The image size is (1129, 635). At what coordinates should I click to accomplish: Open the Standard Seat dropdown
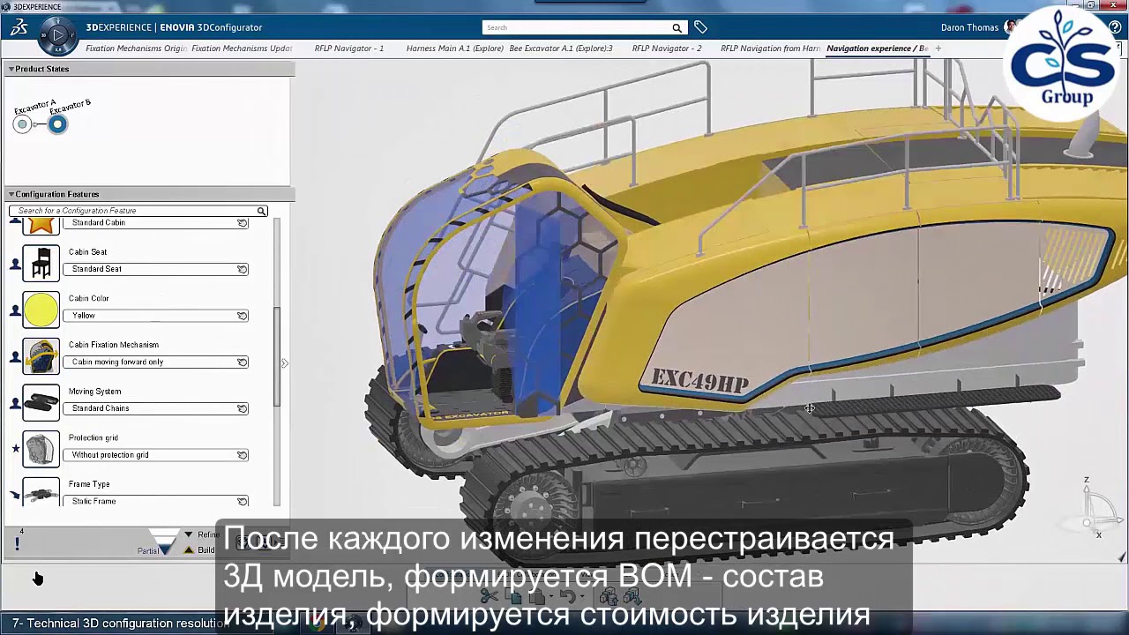click(155, 269)
